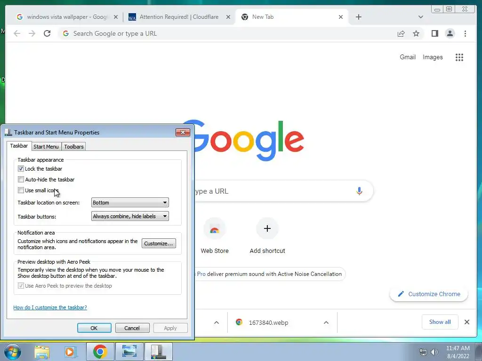The image size is (482, 361).
Task: Select the Taskbar tab in properties
Action: [x=19, y=146]
